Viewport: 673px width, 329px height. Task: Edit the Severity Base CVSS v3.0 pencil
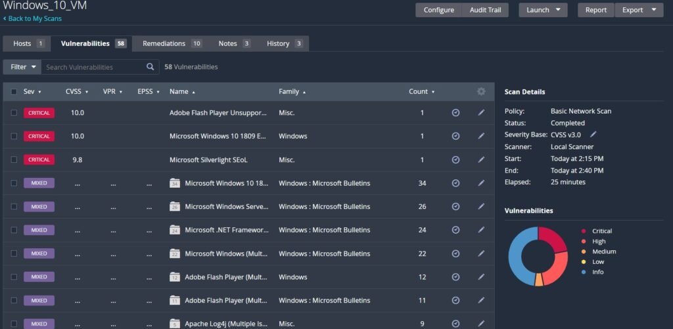point(593,135)
